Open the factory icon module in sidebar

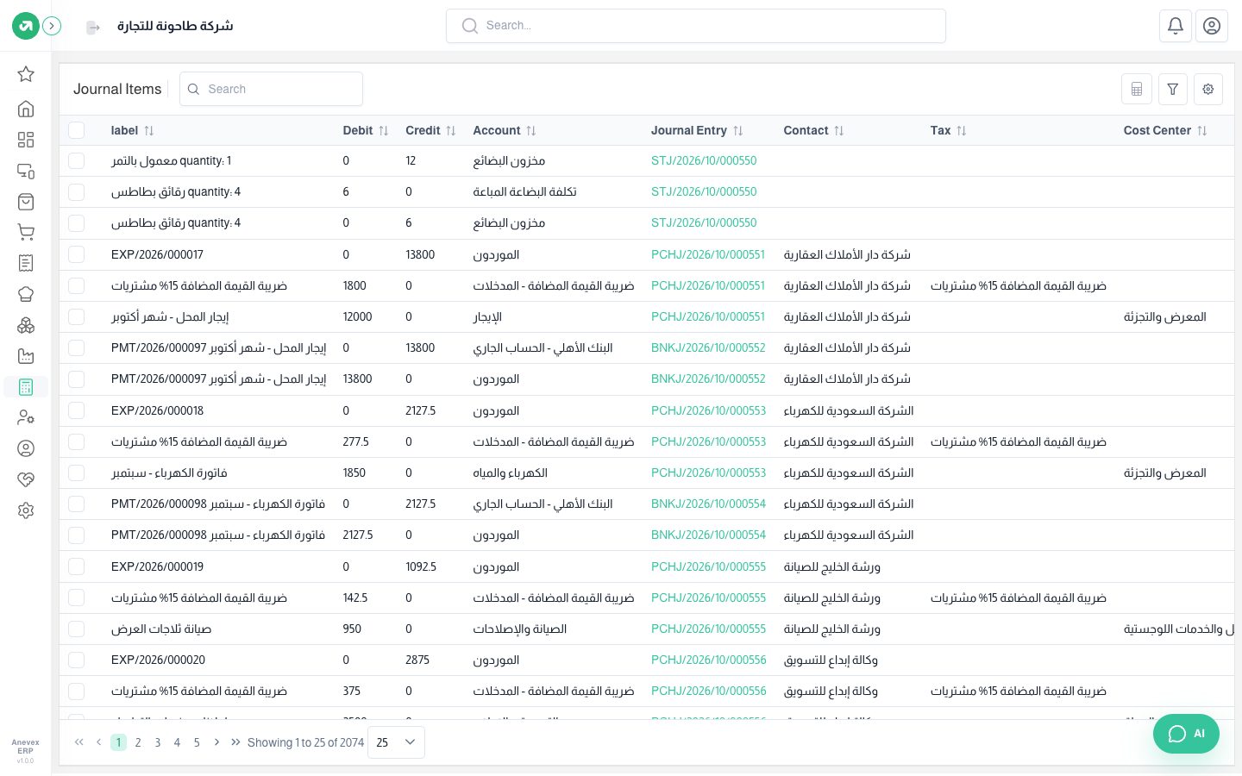coord(26,356)
